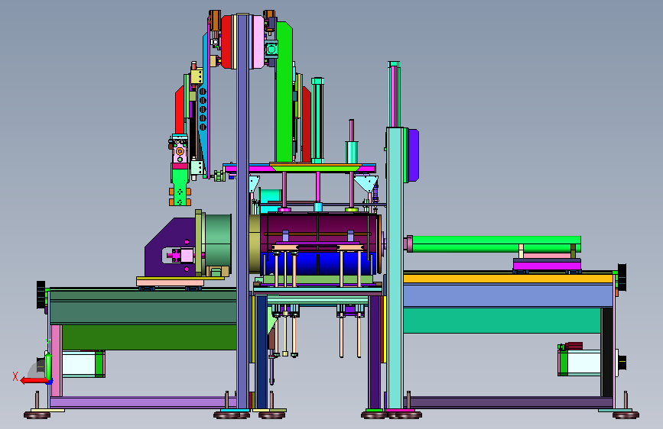This screenshot has height=429, width=663.
Task: Pick the periwinkle blue beam on the right
Action: [508, 295]
